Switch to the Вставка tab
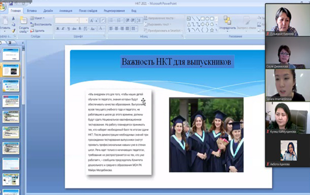 [32, 11]
